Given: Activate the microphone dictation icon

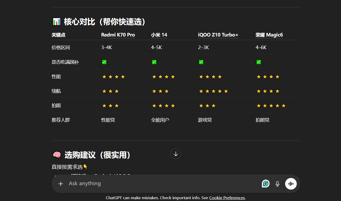Looking at the screenshot, I should click(277, 184).
